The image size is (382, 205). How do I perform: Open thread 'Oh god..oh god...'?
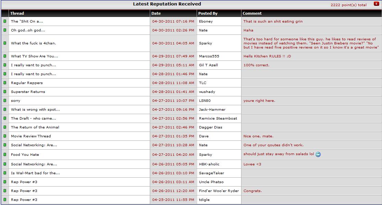tap(28, 30)
